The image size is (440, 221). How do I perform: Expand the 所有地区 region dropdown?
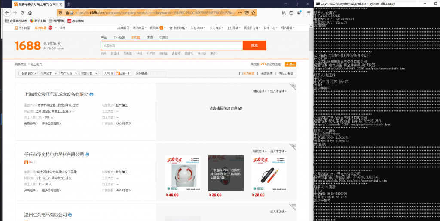(28, 74)
